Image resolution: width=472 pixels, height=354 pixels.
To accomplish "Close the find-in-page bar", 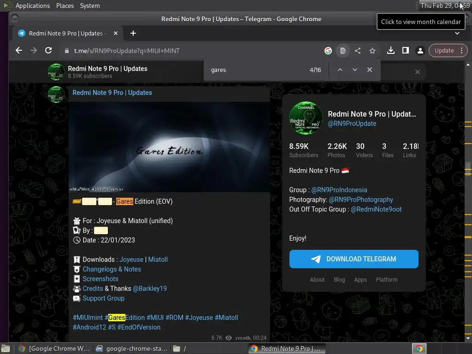I will 370,70.
